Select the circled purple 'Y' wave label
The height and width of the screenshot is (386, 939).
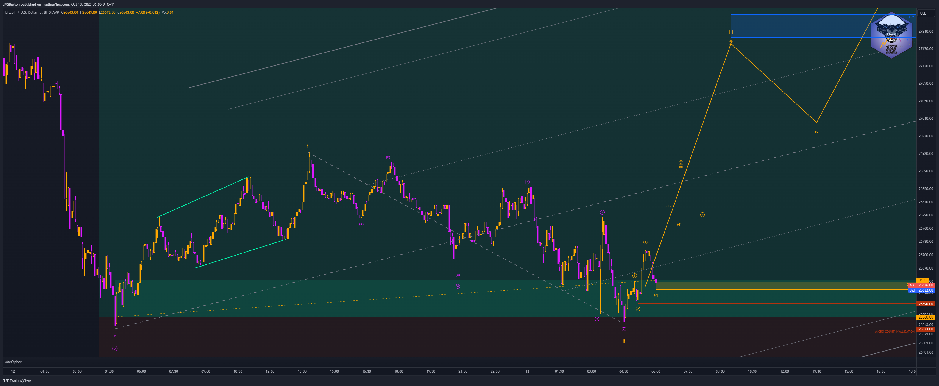pos(597,319)
